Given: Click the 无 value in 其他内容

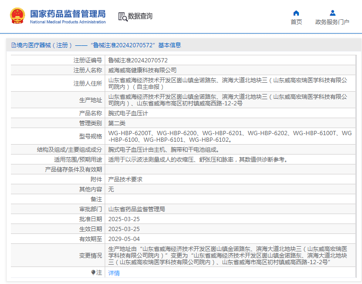Looking at the screenshot, I should [x=111, y=189].
